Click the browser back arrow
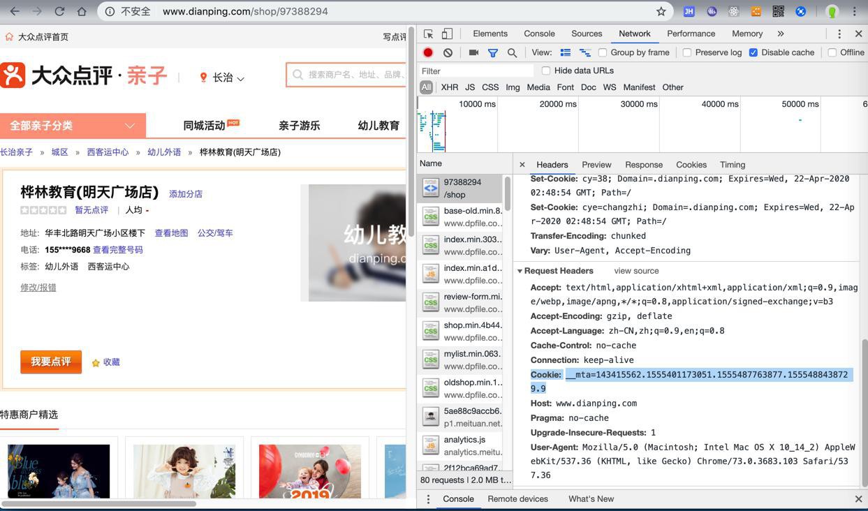This screenshot has width=868, height=511. [15, 11]
